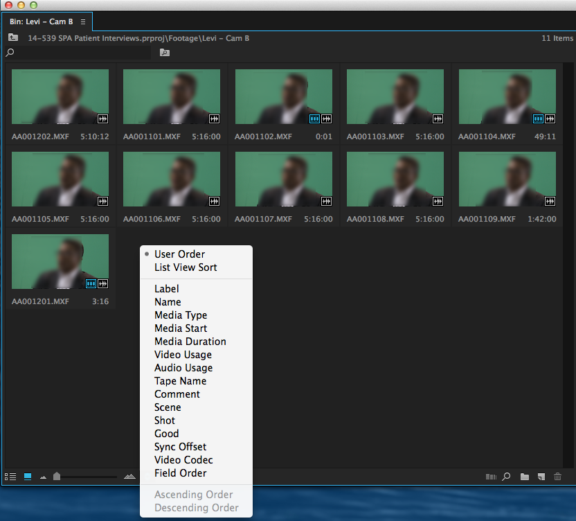
Task: Click the find-in-bin folder search icon
Action: tap(165, 53)
